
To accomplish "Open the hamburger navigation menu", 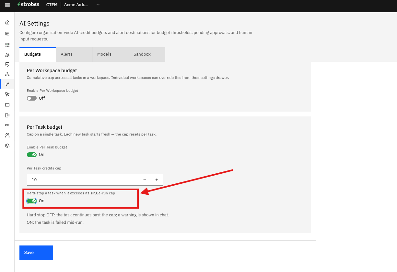I will [x=7, y=5].
